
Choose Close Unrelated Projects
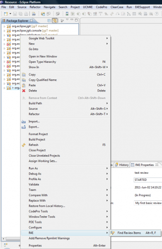click(65, 156)
